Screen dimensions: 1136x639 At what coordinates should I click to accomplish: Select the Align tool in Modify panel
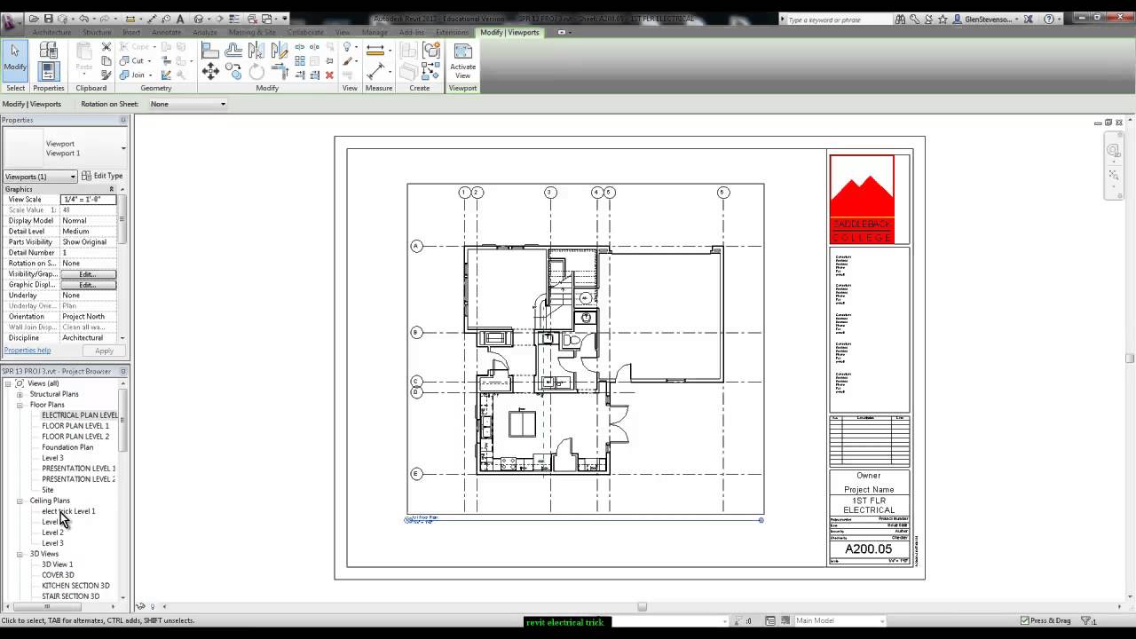coord(210,51)
